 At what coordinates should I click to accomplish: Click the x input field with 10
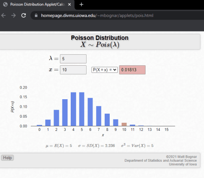pyautogui.click(x=73, y=70)
